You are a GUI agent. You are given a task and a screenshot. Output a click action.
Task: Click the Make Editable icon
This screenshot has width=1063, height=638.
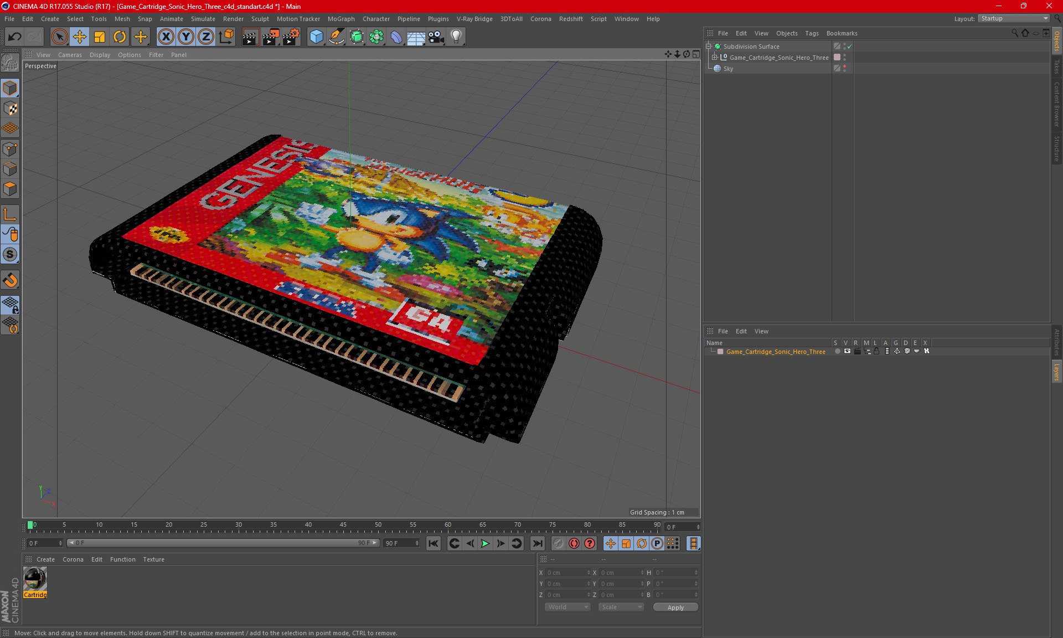tap(10, 63)
